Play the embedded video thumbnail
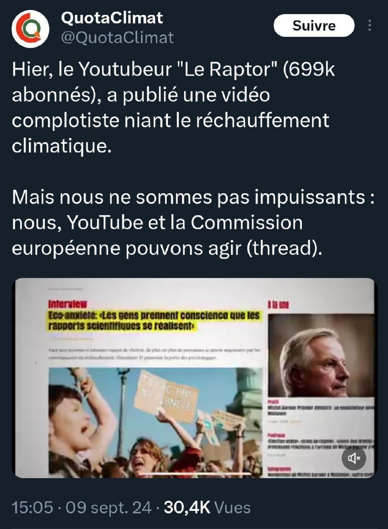 pos(194,378)
